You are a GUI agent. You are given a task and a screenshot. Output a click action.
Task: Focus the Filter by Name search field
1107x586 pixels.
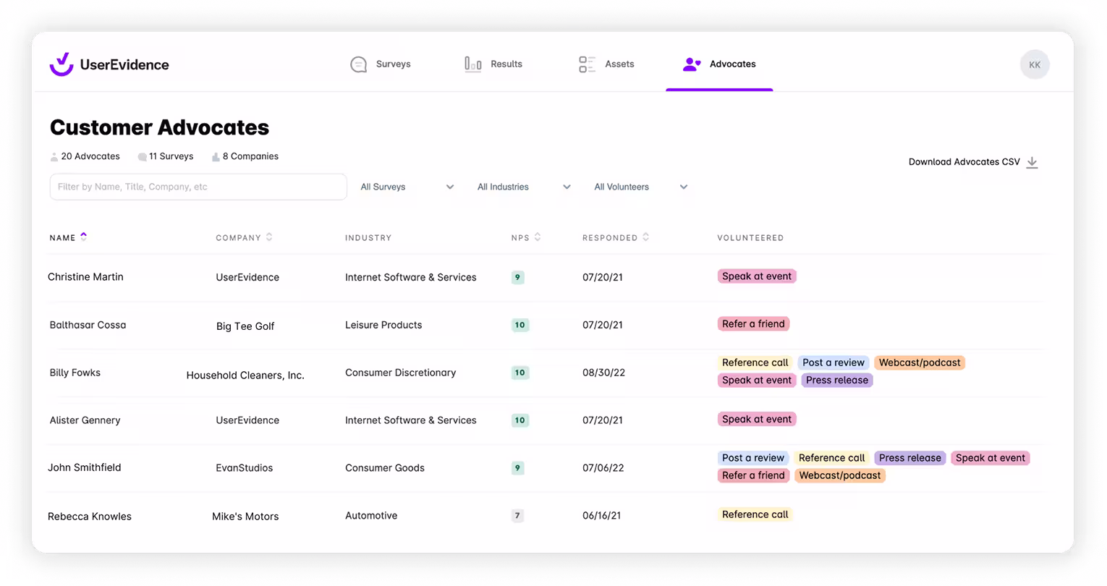tap(198, 187)
